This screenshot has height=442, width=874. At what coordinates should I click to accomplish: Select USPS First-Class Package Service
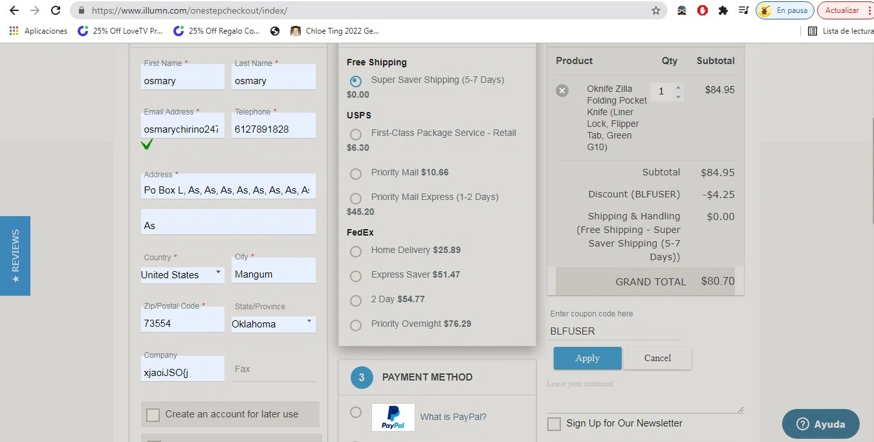pyautogui.click(x=356, y=135)
